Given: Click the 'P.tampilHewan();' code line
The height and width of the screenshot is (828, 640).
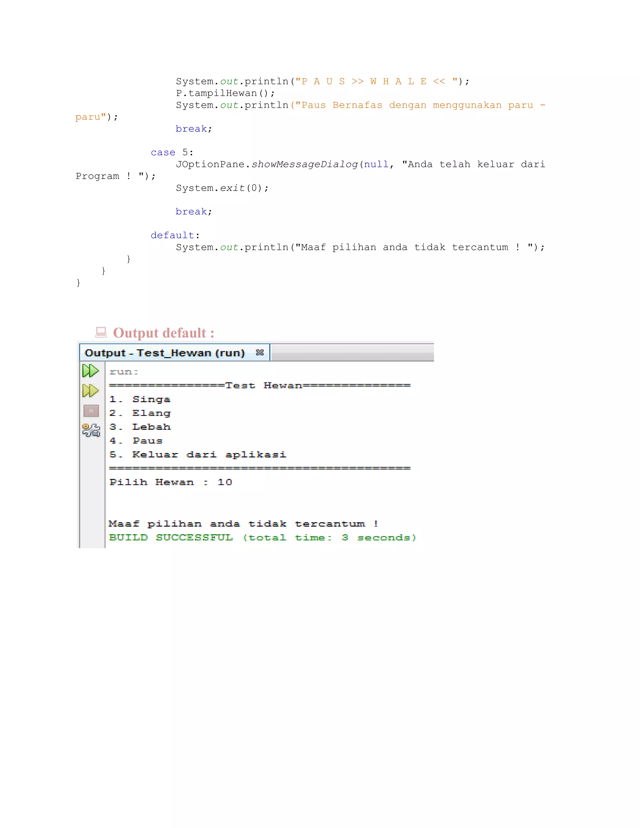Looking at the screenshot, I should [x=225, y=93].
